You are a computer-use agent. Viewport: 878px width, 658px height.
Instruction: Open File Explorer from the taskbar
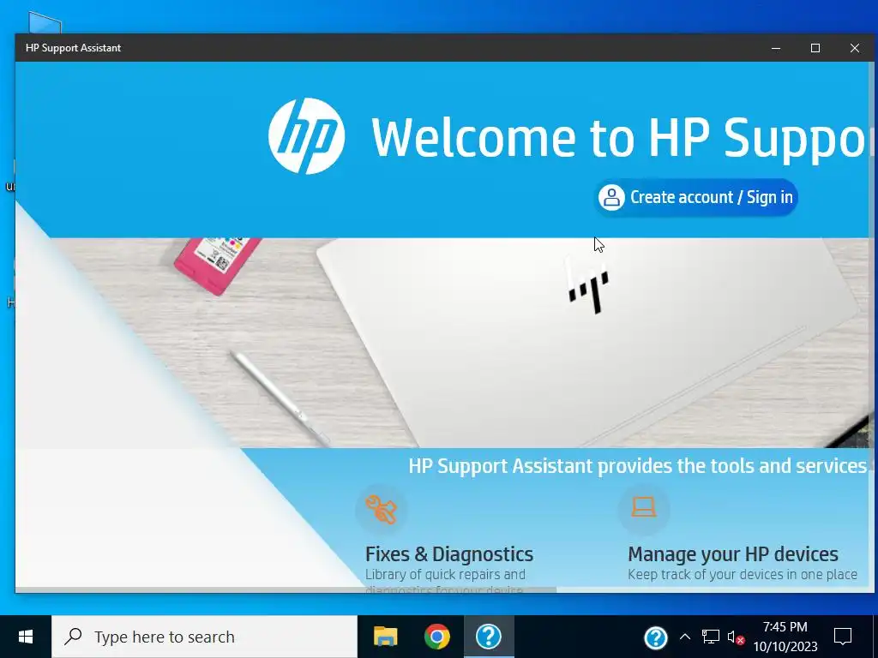click(x=385, y=637)
